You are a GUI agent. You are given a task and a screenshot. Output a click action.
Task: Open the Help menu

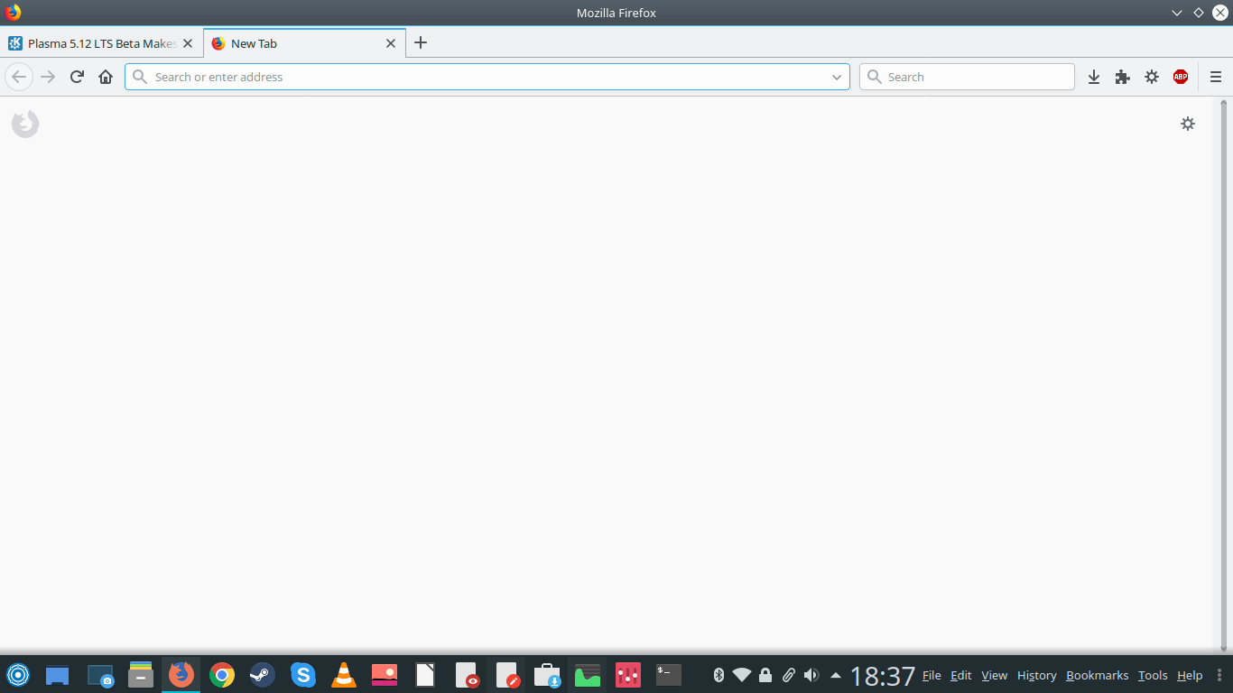coord(1190,675)
